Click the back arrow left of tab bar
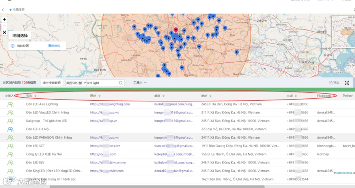355x188 pixels. click(3, 9)
